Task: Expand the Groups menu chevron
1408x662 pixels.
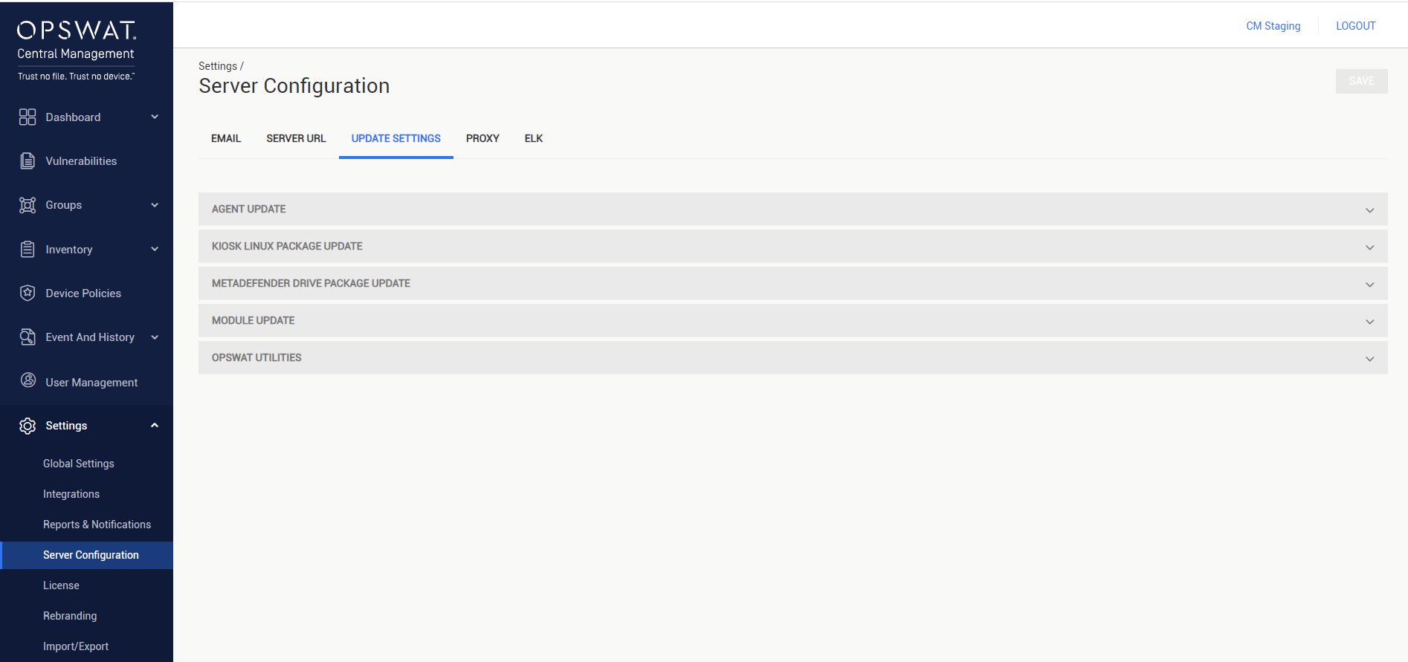Action: (x=155, y=205)
